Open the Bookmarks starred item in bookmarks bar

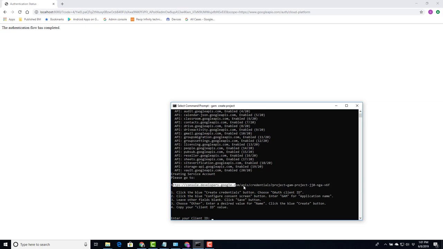tap(54, 19)
